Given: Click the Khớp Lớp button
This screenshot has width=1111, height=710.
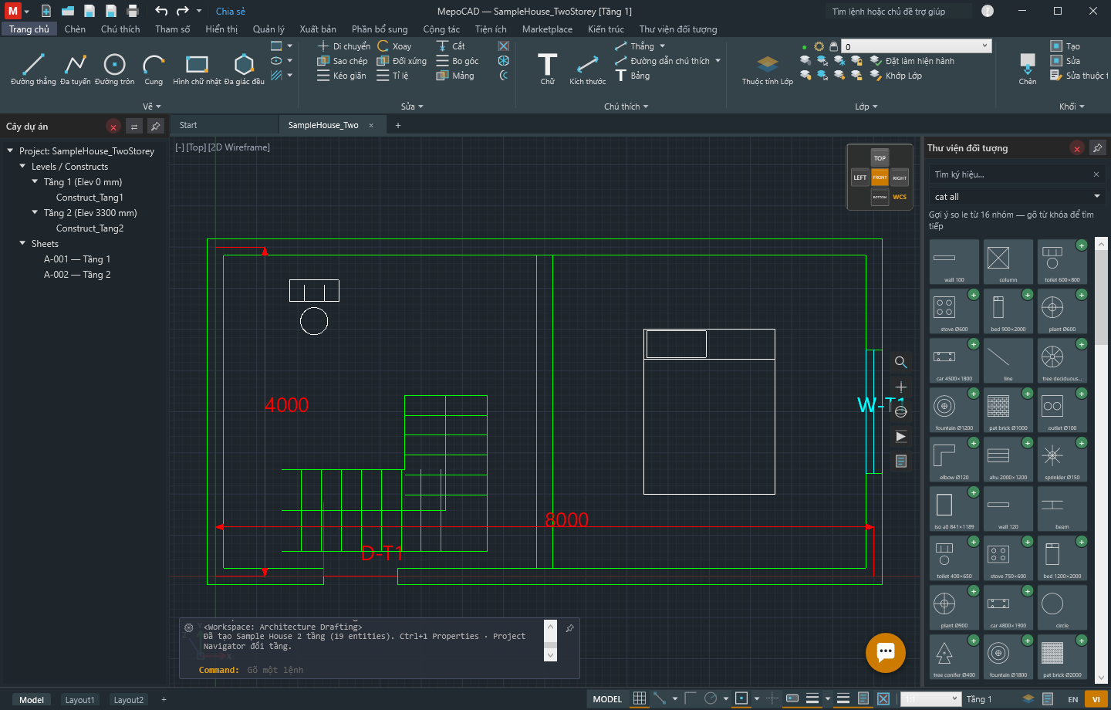Looking at the screenshot, I should point(896,76).
